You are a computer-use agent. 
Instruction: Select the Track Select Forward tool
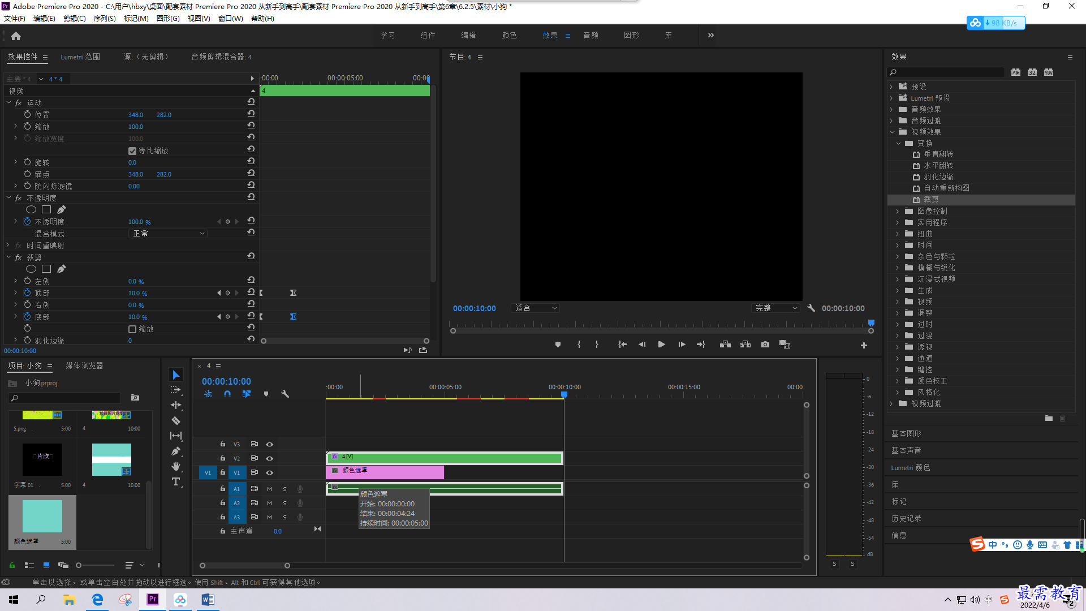click(x=176, y=390)
